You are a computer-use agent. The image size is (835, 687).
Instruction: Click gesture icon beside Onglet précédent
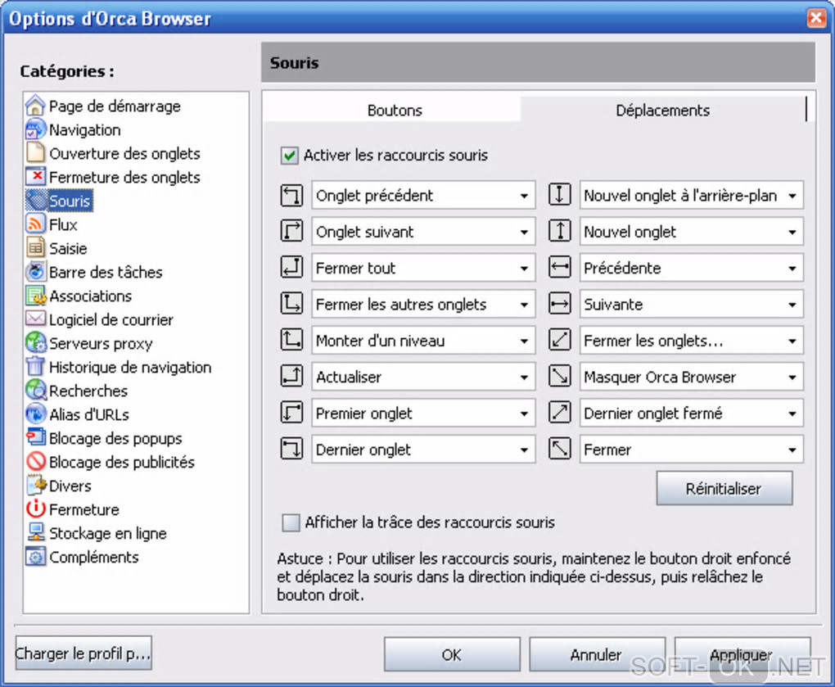[291, 195]
